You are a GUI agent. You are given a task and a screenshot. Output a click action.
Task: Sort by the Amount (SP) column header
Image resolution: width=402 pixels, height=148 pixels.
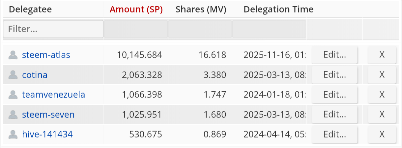[x=136, y=10]
